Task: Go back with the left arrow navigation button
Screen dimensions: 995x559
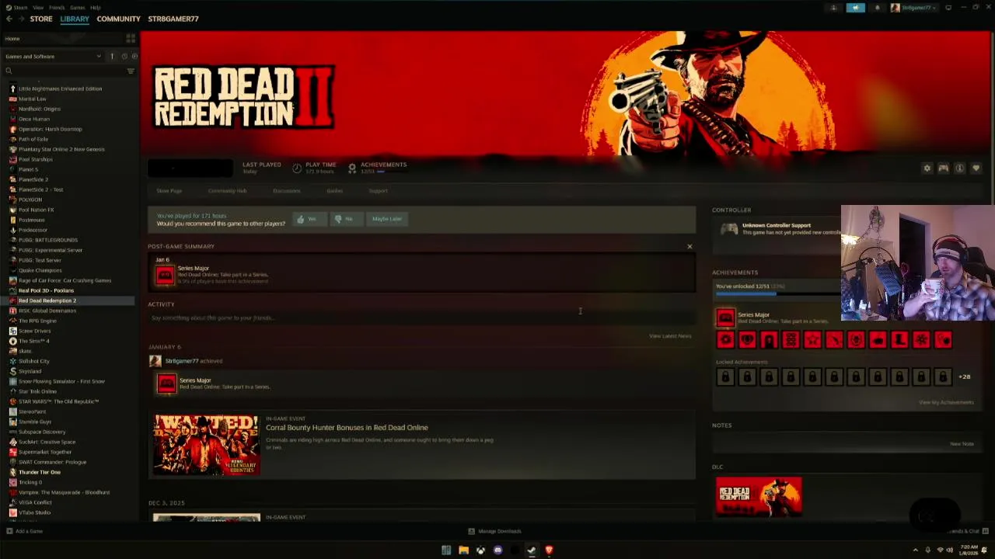Action: pyautogui.click(x=9, y=19)
